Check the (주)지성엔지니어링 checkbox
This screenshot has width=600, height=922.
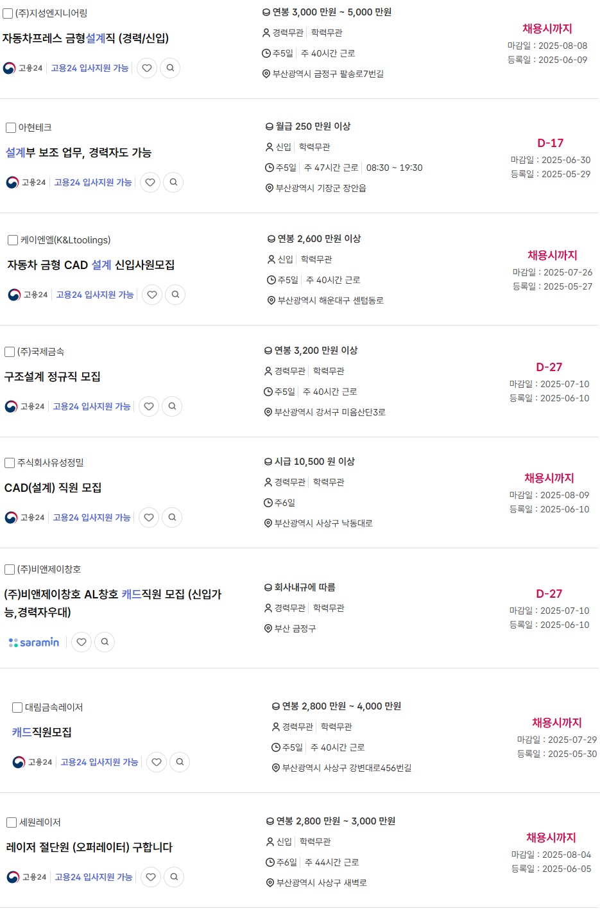[x=8, y=13]
